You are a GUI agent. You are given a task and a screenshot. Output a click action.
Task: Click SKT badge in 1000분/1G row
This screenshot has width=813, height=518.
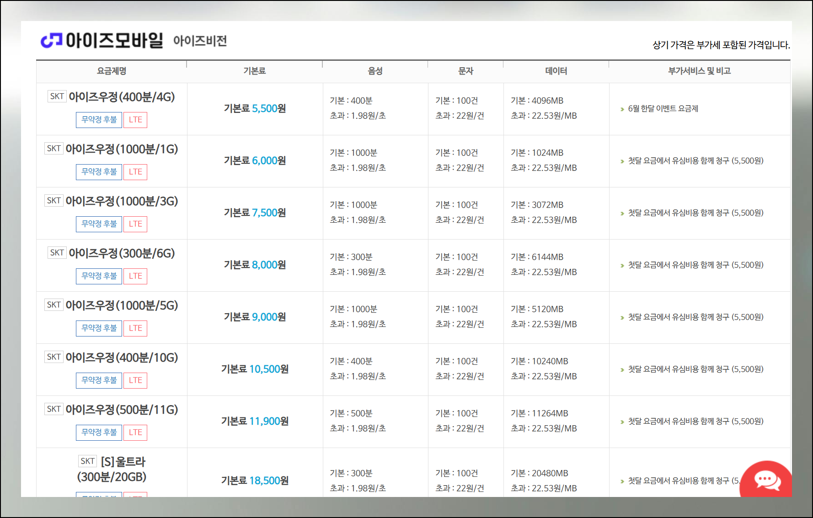[53, 149]
